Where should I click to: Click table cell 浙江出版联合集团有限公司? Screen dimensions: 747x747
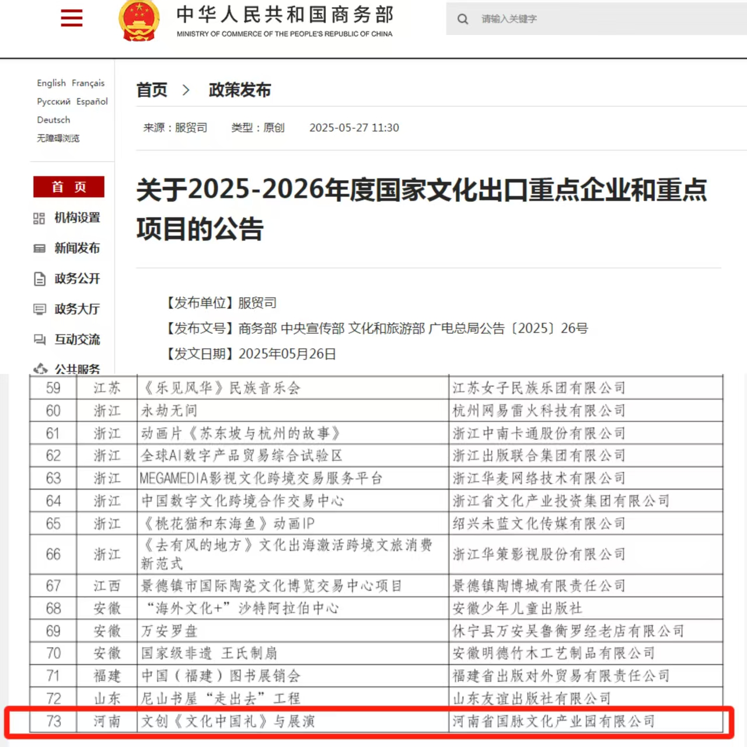point(586,456)
